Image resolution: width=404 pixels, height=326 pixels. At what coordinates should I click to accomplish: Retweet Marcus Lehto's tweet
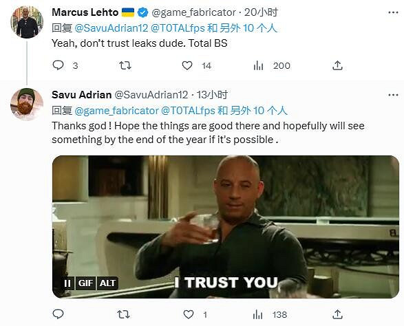125,65
